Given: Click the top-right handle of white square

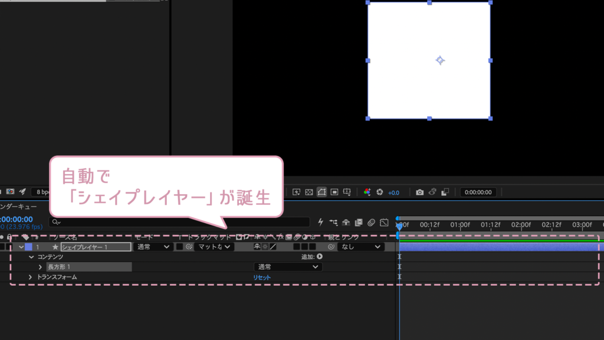Looking at the screenshot, I should pos(490,3).
